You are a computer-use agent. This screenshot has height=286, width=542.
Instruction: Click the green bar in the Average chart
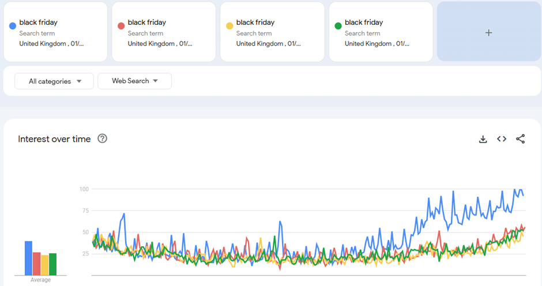52,264
